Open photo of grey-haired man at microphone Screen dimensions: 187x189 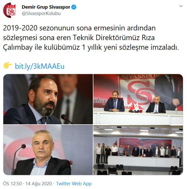coord(48,150)
